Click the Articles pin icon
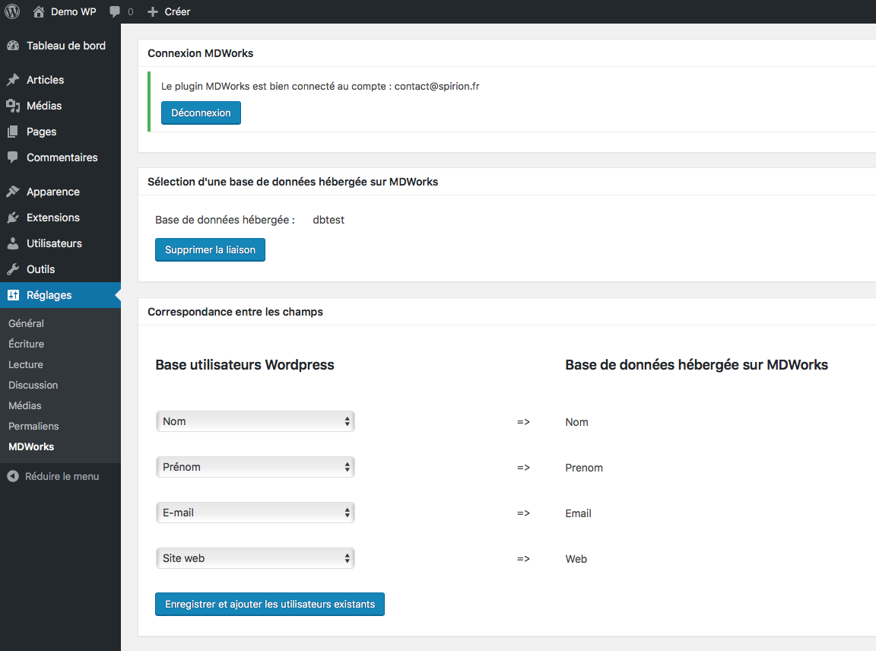Screen dimensions: 876x651 [x=13, y=80]
